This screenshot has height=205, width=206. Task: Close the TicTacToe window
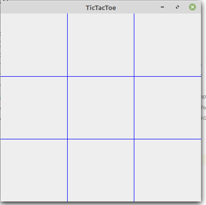pos(192,7)
